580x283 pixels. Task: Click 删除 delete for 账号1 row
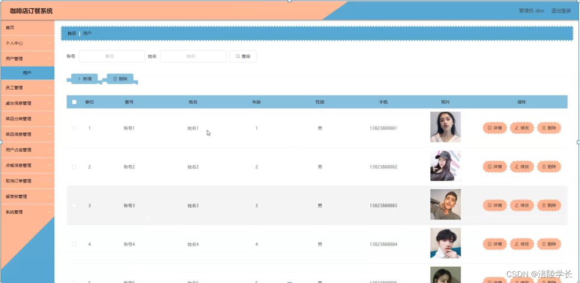pyautogui.click(x=549, y=128)
